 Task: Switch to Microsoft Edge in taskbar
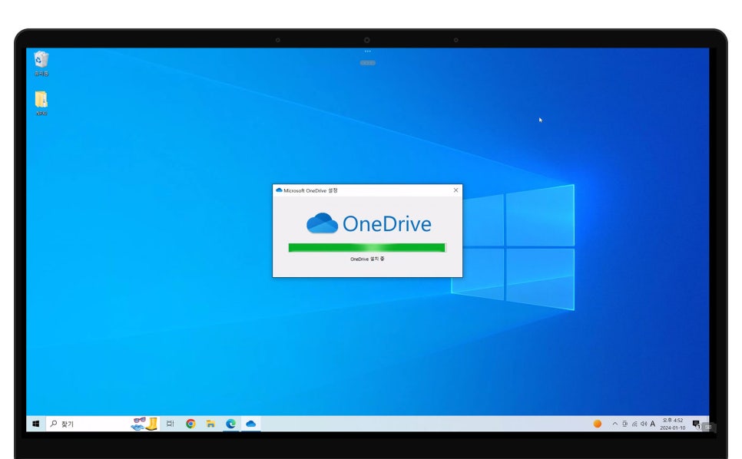(x=231, y=424)
